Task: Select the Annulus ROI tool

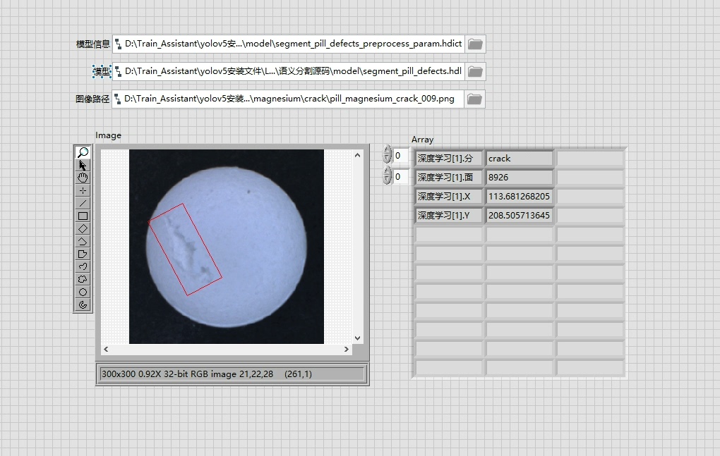Action: [83, 304]
